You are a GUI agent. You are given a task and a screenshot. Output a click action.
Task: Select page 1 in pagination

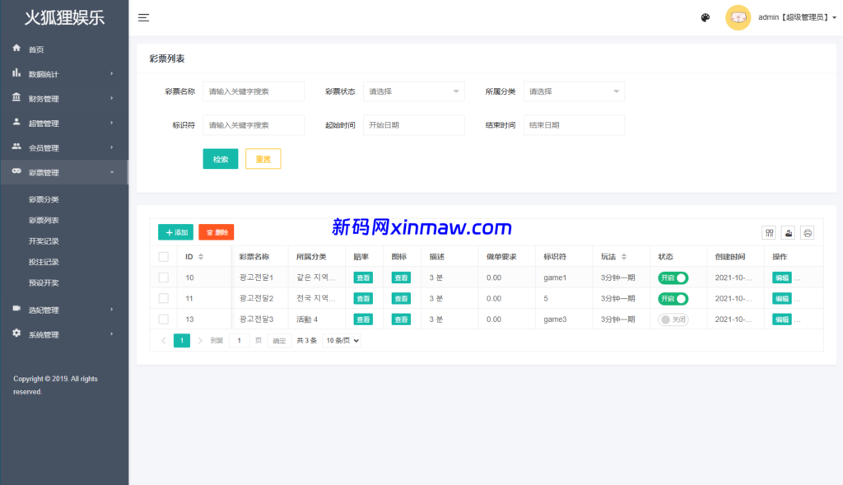coord(182,340)
